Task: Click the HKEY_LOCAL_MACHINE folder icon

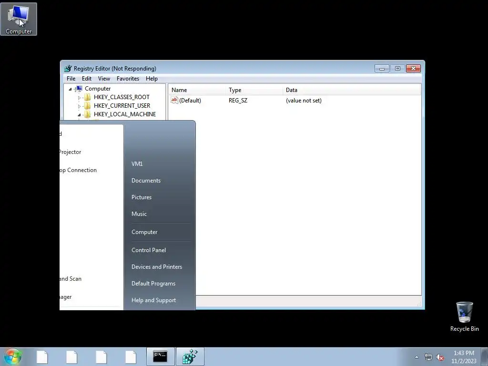Action: tap(88, 114)
